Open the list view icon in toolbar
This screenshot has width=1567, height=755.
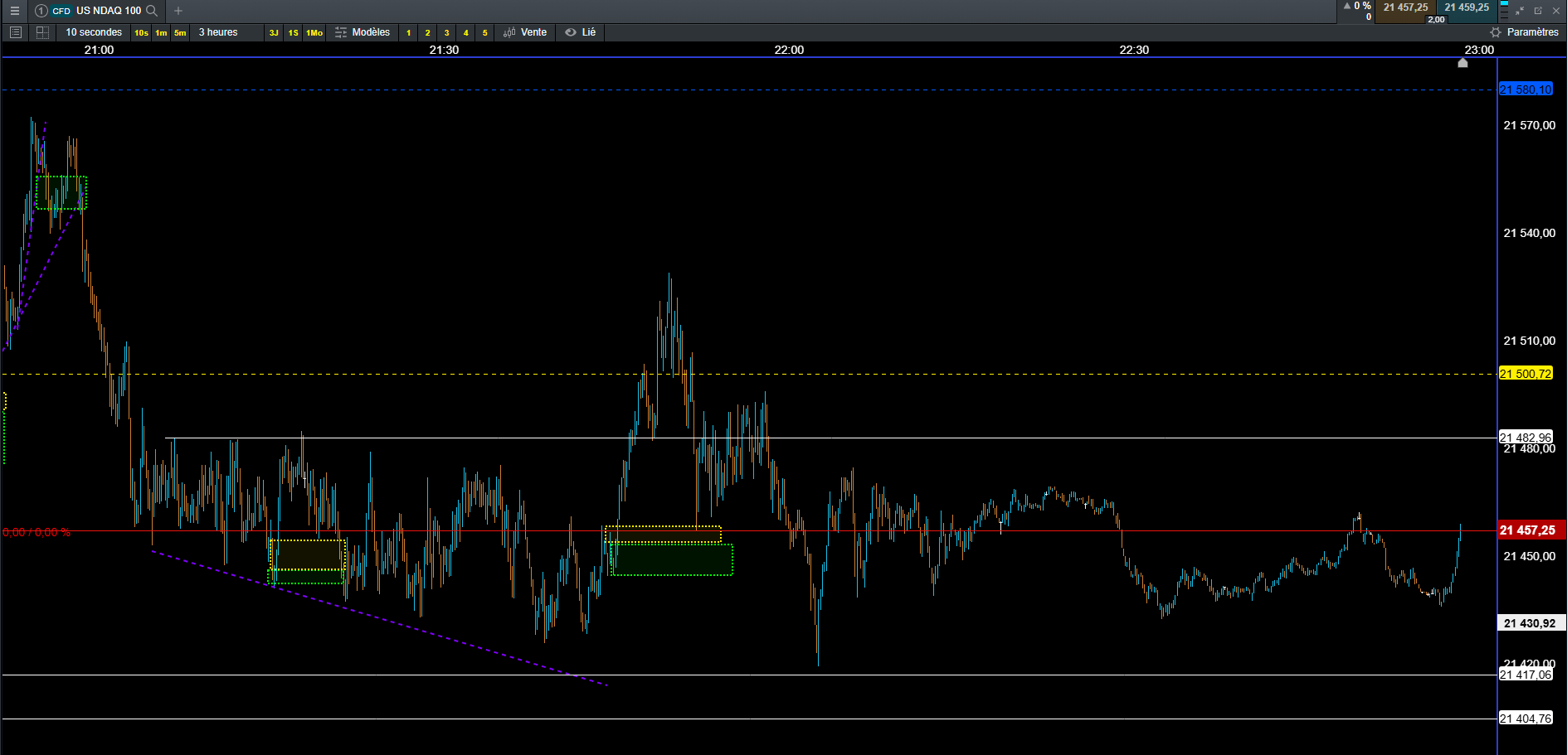16,32
